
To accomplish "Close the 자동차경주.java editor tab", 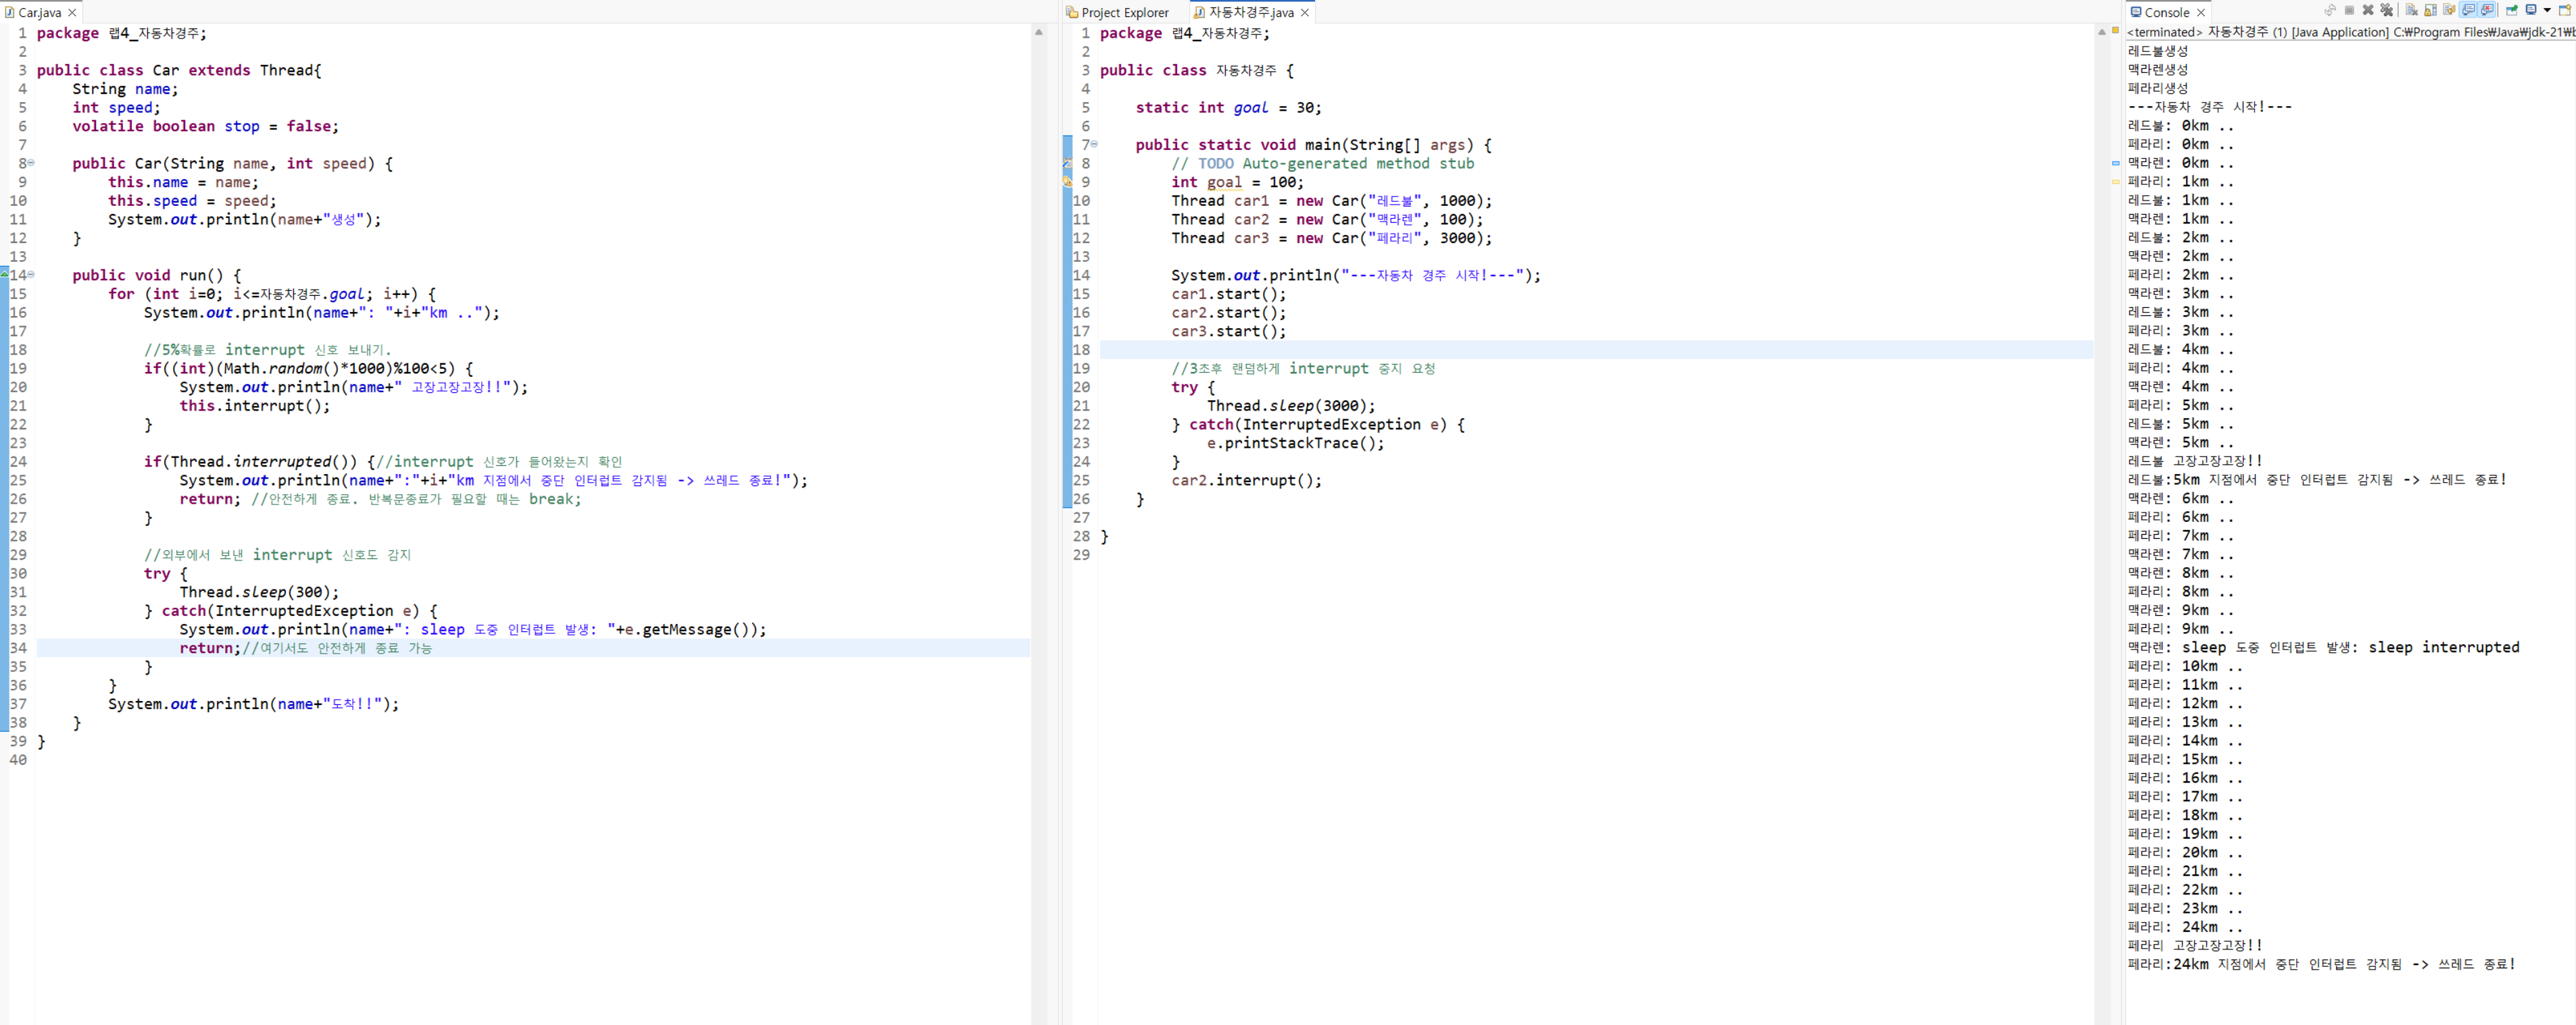I will [x=1304, y=13].
